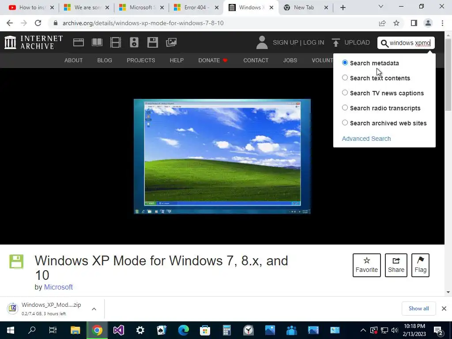Click the search field containing 'windows xpmo'
The width and height of the screenshot is (452, 339).
[x=406, y=43]
